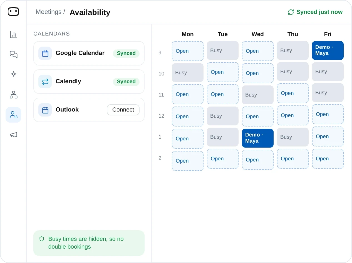This screenshot has height=263, width=352.
Task: Click the Thu column header
Action: point(293,34)
